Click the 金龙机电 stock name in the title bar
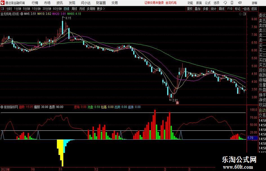This screenshot has width=266, height=171. click(171, 3)
